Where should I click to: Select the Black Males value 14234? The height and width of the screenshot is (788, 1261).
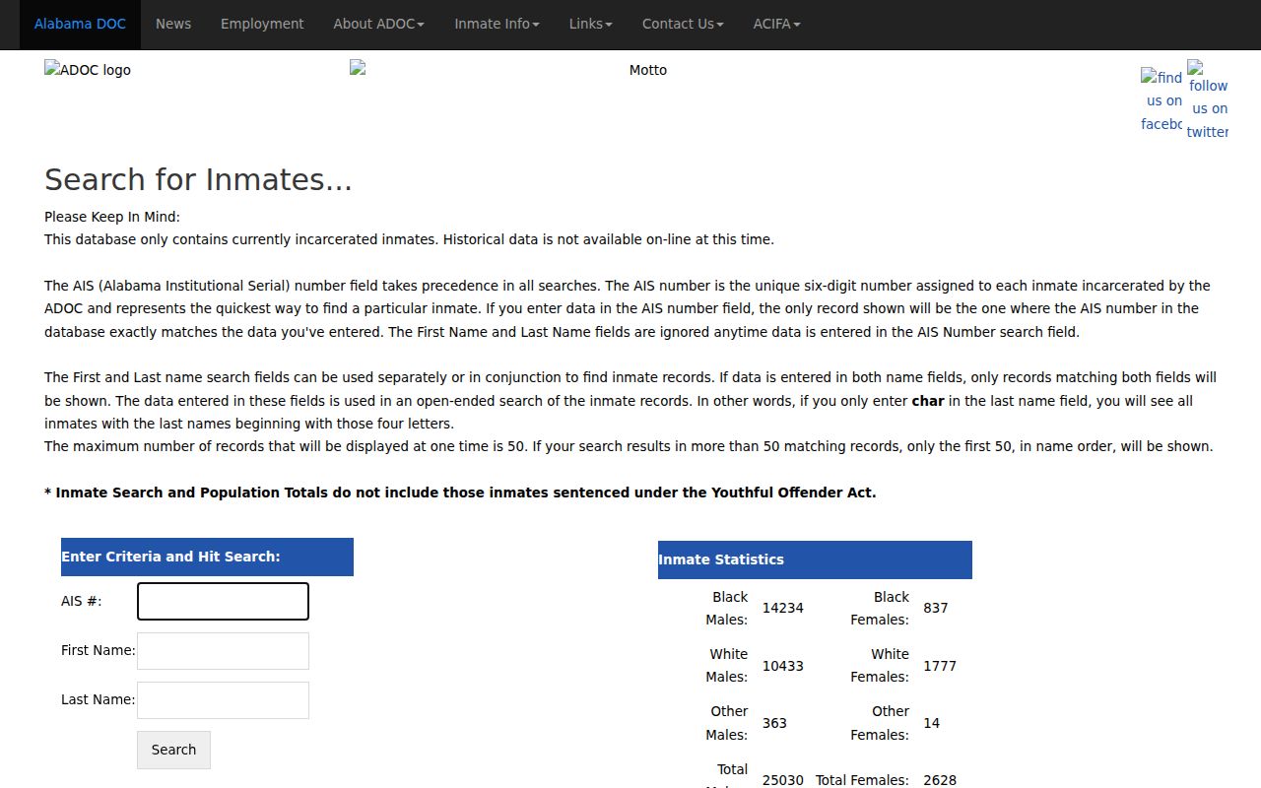coord(783,608)
